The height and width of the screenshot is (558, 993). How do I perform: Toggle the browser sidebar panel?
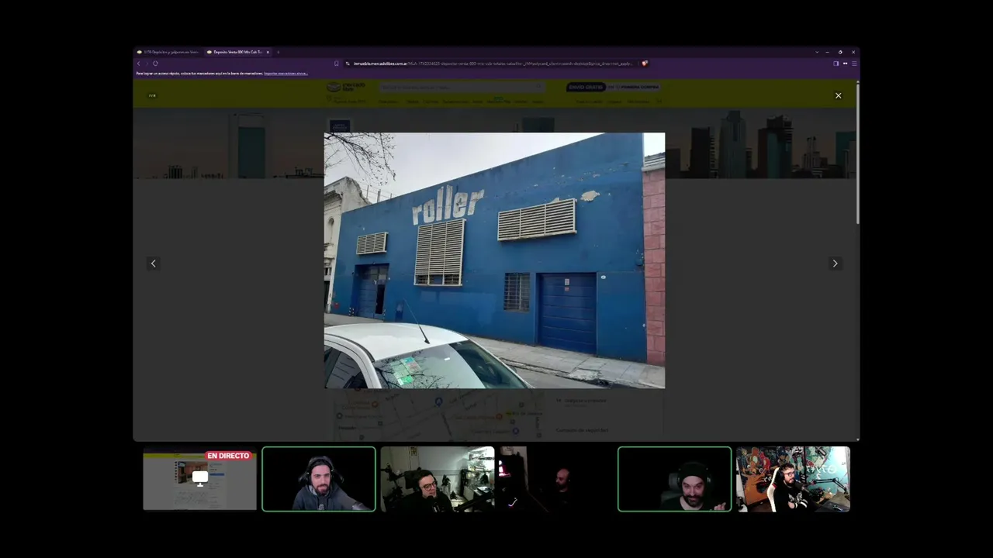[836, 64]
